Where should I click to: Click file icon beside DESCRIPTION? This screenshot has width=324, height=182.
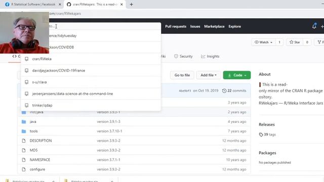24,141
